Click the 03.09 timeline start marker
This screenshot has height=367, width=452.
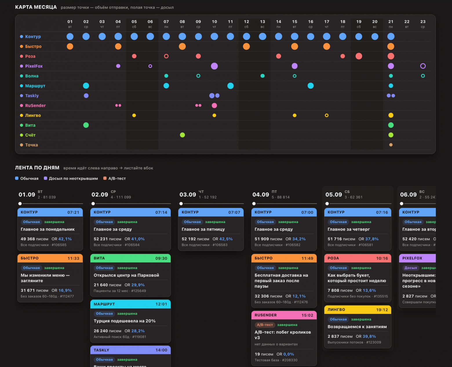point(181,204)
